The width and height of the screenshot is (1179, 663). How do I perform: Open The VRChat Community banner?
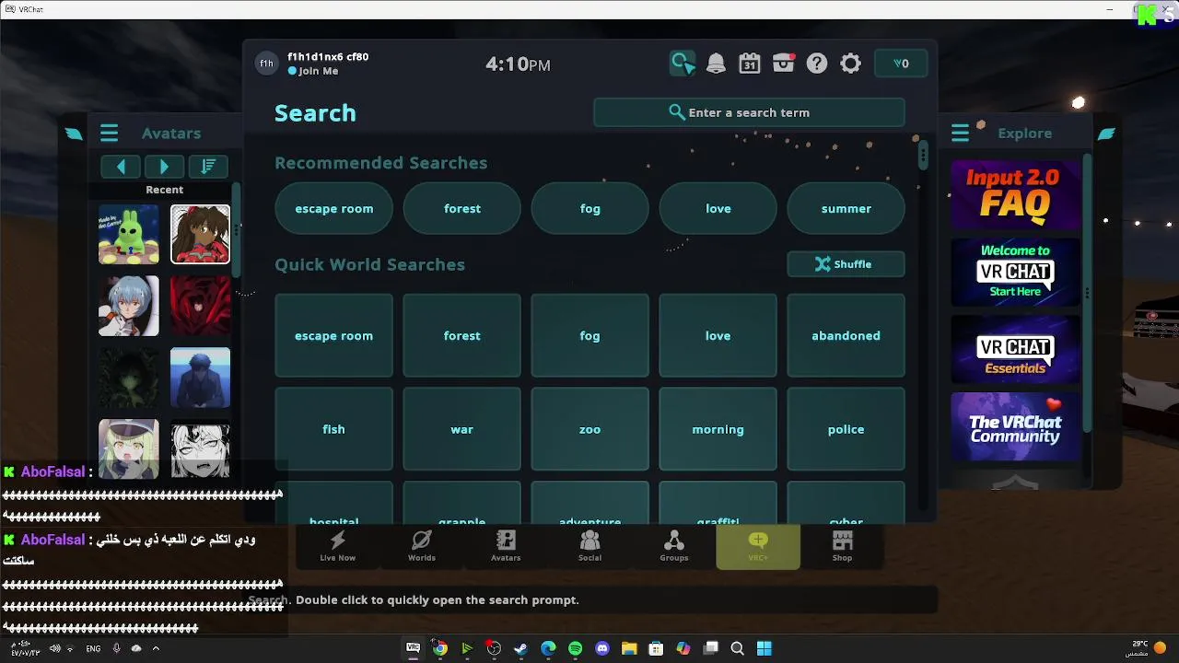(x=1015, y=426)
